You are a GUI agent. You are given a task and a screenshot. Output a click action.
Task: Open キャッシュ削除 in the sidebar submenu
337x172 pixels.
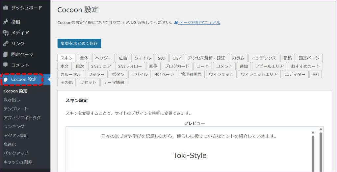18,162
